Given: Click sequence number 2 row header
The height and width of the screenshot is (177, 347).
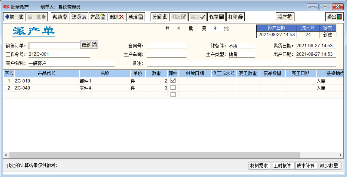Looking at the screenshot, I should (x=9, y=88).
